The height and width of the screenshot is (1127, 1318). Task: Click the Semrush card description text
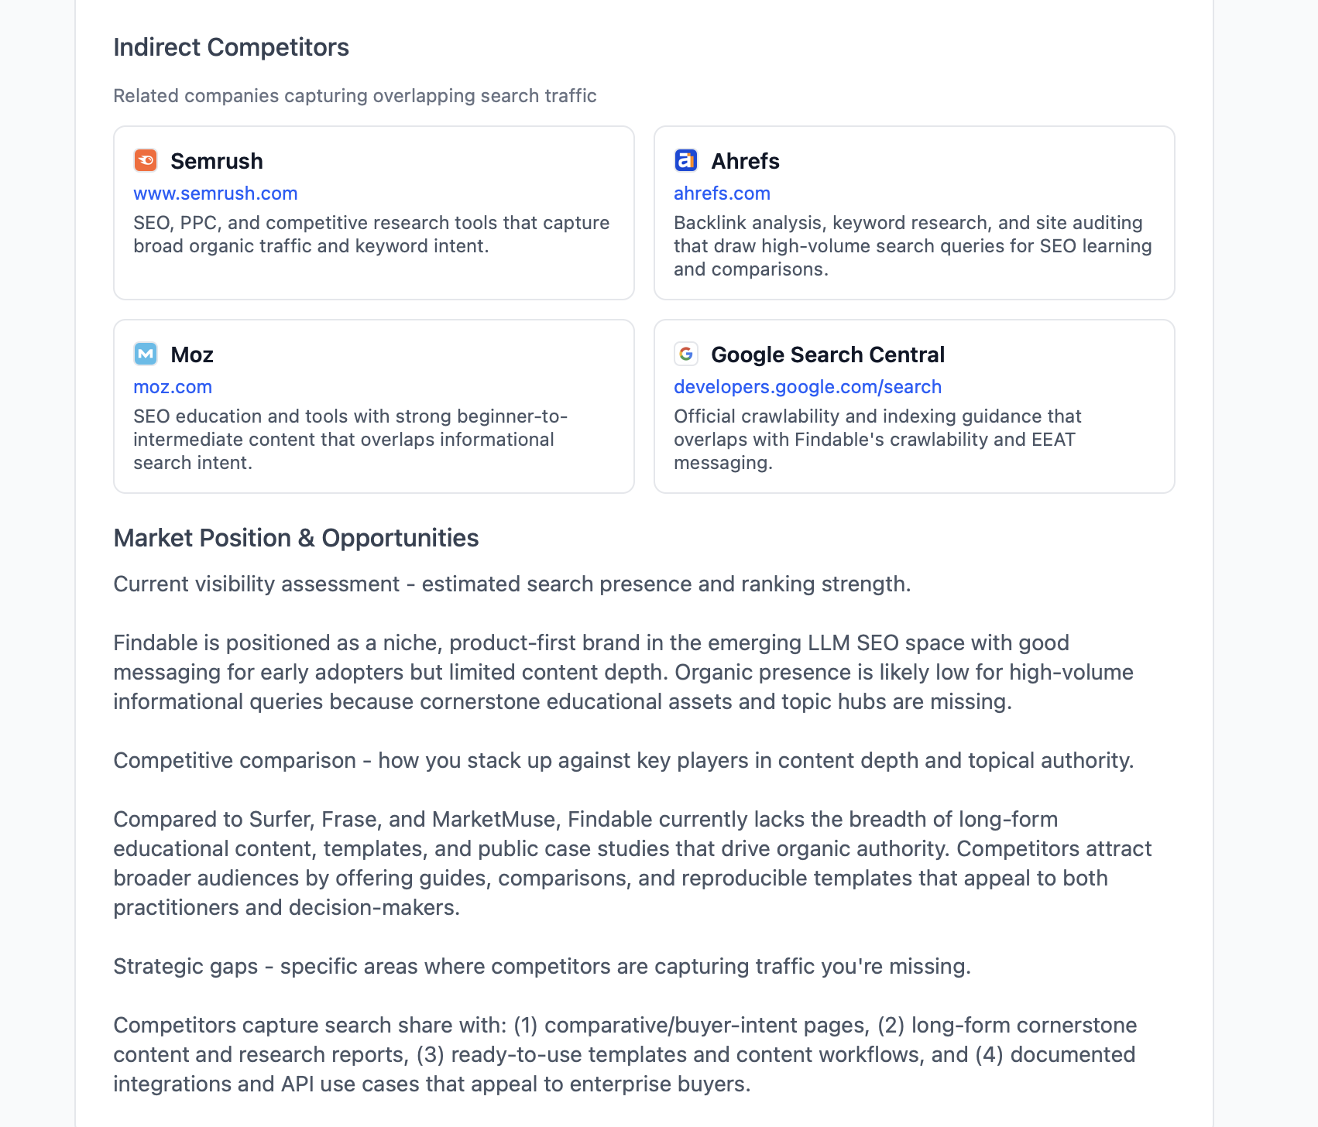[371, 235]
